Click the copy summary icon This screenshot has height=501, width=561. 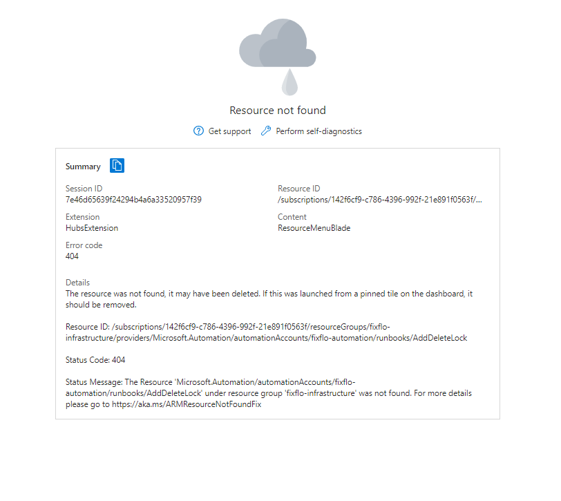pyautogui.click(x=117, y=166)
